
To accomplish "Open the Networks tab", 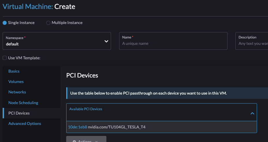I will [x=17, y=92].
